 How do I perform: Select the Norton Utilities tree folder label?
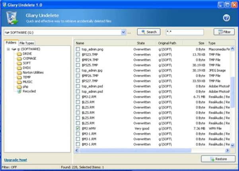click(x=33, y=72)
